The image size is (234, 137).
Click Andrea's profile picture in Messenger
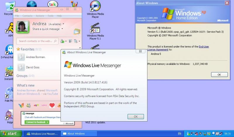pyautogui.click(x=23, y=27)
